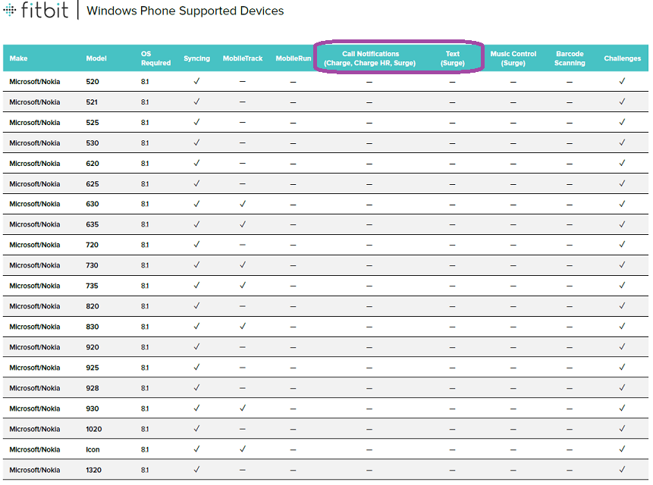Select the '930' model cell
The image size is (653, 485).
(93, 408)
